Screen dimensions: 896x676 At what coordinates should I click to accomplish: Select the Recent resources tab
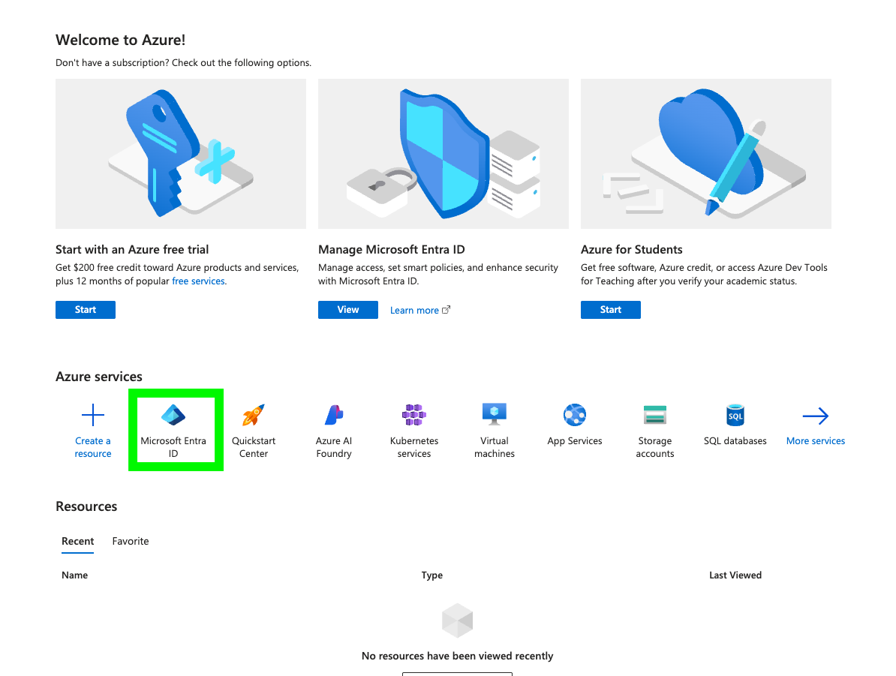(78, 541)
